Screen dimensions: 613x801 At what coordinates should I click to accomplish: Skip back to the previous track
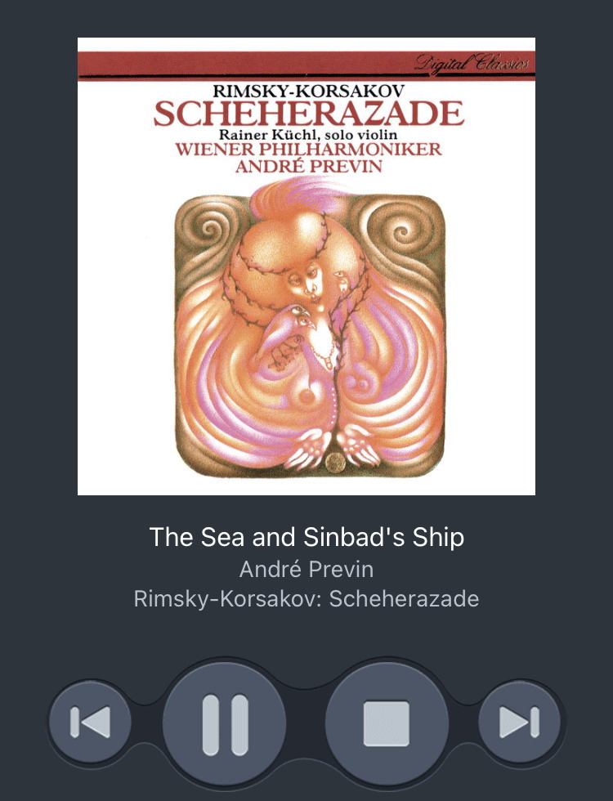[90, 722]
